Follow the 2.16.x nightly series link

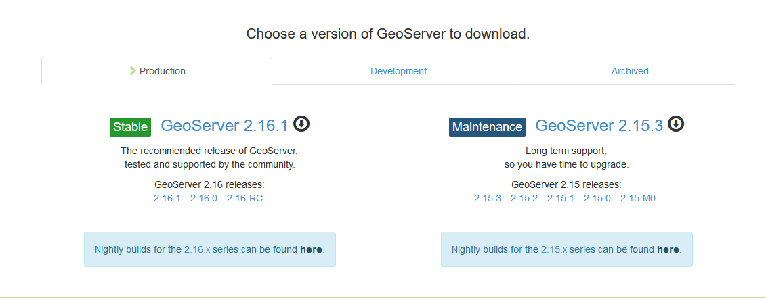197,250
